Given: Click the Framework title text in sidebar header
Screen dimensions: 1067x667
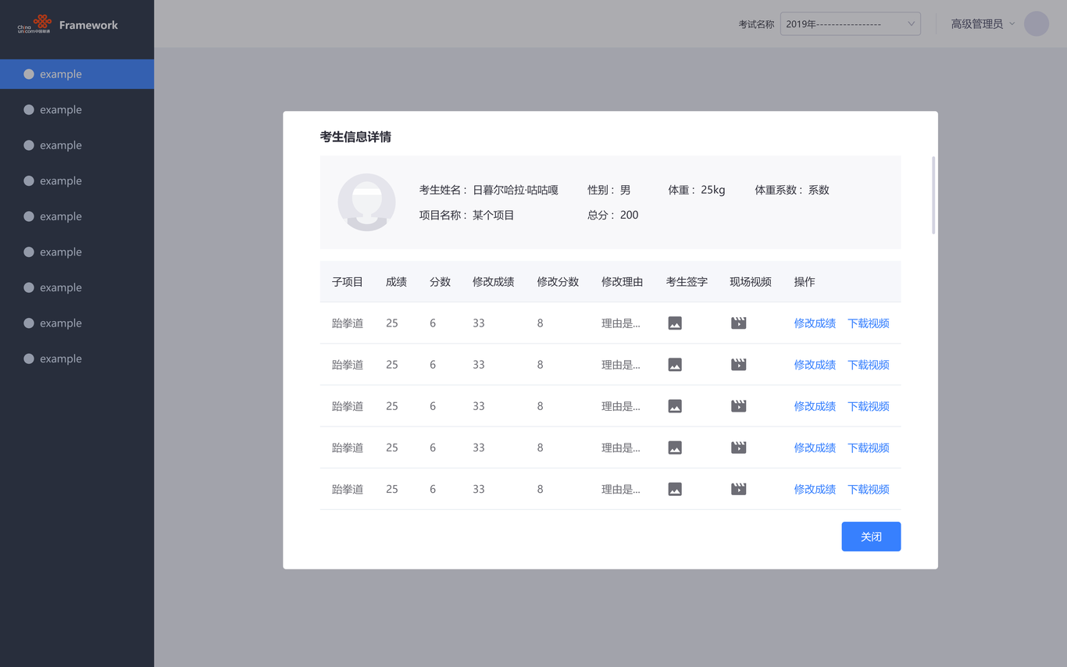Looking at the screenshot, I should [88, 25].
